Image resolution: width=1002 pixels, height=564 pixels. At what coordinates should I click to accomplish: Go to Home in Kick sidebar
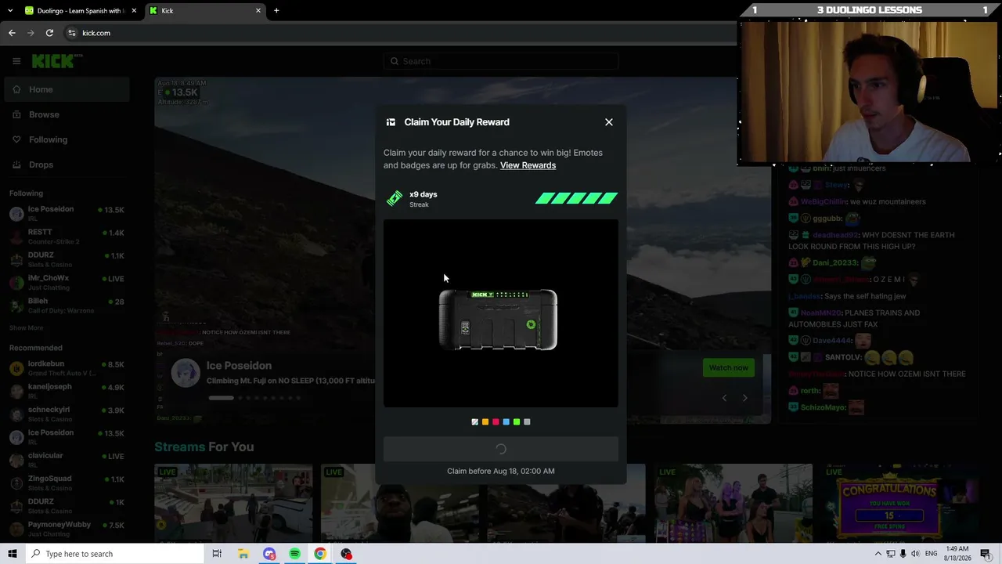[x=66, y=89]
